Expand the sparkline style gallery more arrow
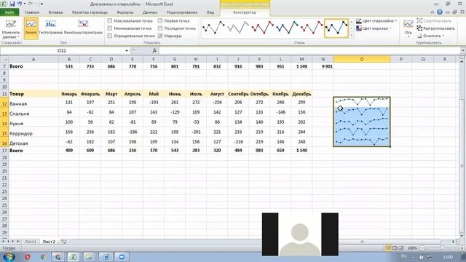Image resolution: width=466 pixels, height=262 pixels. (352, 36)
